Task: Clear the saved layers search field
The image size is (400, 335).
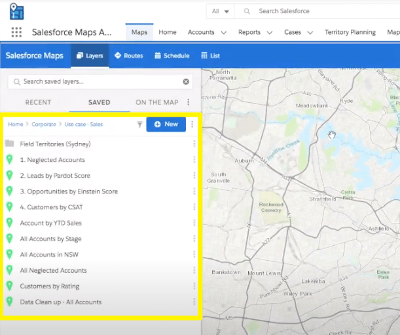Action: coord(186,81)
